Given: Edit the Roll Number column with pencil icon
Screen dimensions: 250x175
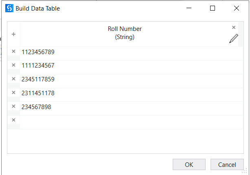Looking at the screenshot, I should (x=233, y=39).
